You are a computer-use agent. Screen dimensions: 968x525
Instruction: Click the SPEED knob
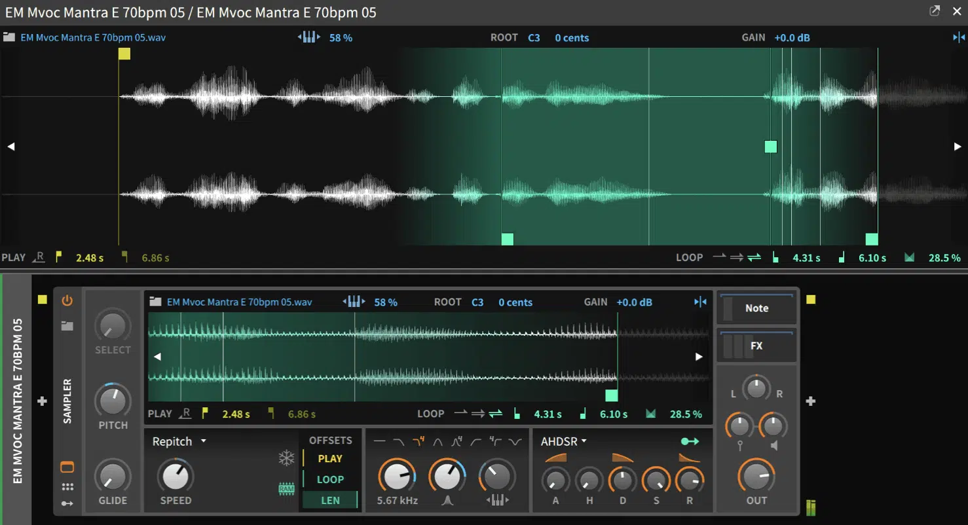[176, 477]
